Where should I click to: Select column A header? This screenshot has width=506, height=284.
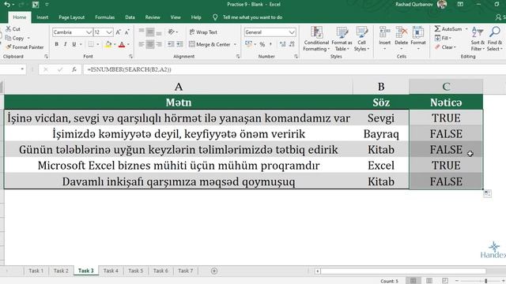point(179,87)
